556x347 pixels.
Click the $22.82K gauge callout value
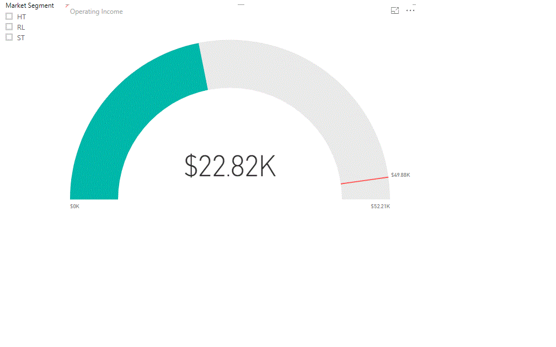pos(230,166)
